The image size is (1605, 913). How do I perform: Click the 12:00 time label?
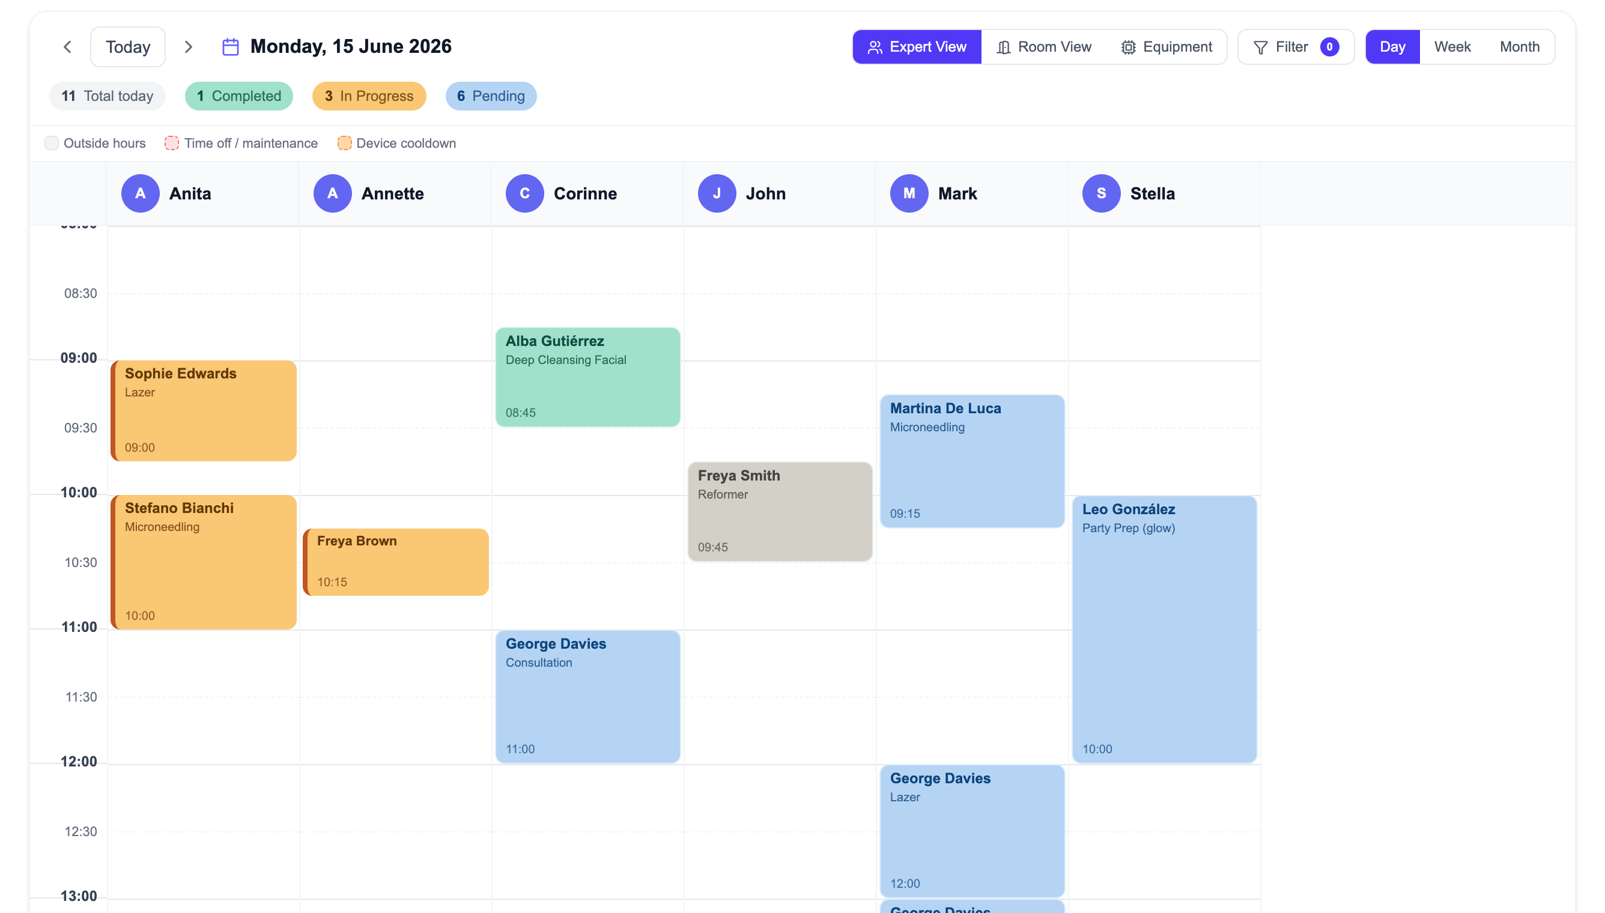[x=79, y=761]
